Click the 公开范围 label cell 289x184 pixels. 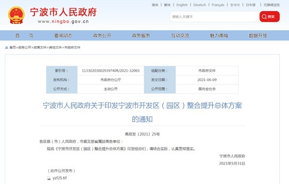(159, 89)
